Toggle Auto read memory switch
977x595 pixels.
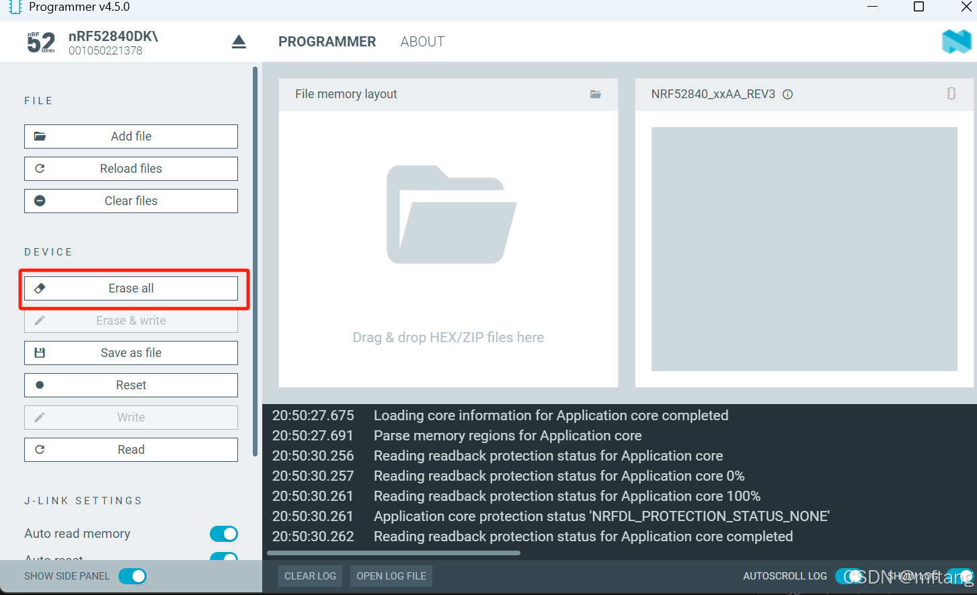224,534
